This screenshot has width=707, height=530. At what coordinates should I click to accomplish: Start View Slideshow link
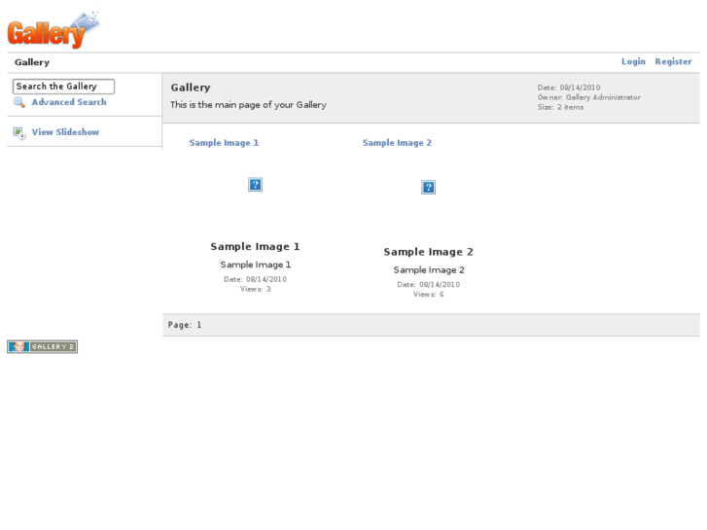click(x=65, y=132)
